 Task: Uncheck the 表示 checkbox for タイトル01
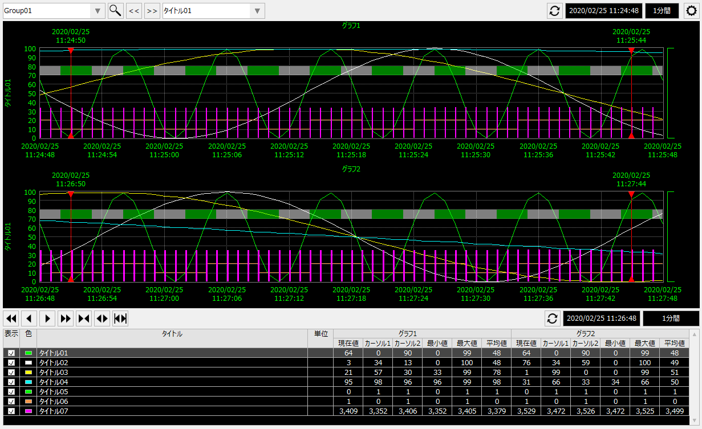tap(12, 353)
